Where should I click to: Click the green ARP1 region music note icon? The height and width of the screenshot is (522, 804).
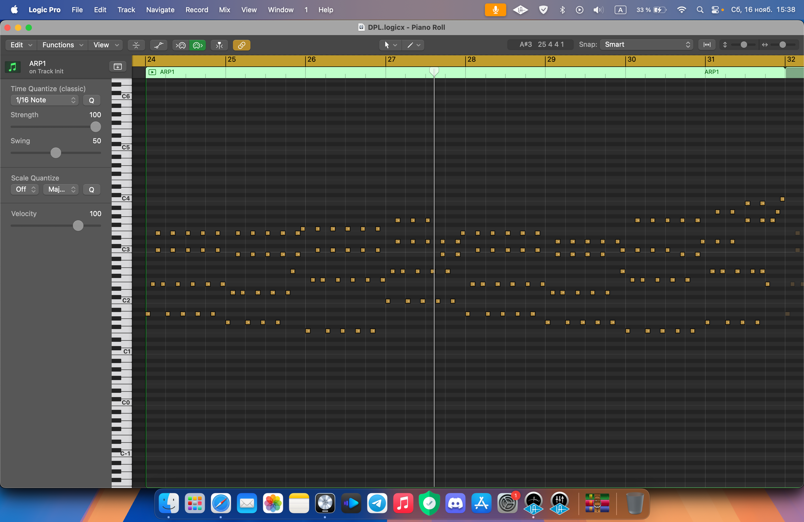(13, 67)
